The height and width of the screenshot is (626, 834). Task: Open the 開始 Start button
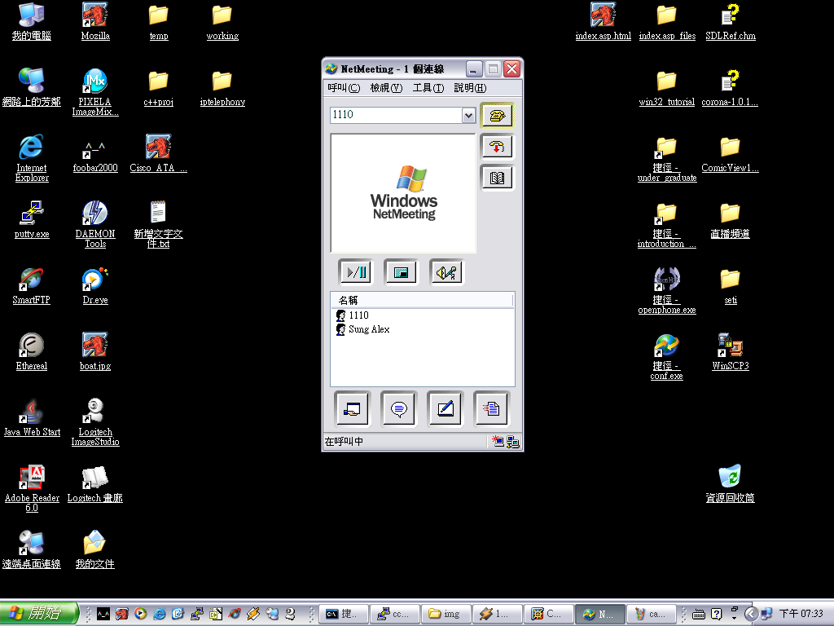pos(39,613)
